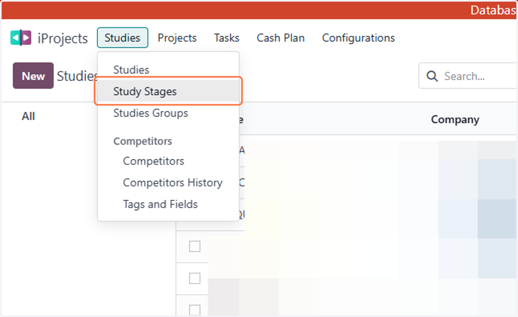Click the Company column header
The height and width of the screenshot is (317, 518).
click(x=455, y=120)
